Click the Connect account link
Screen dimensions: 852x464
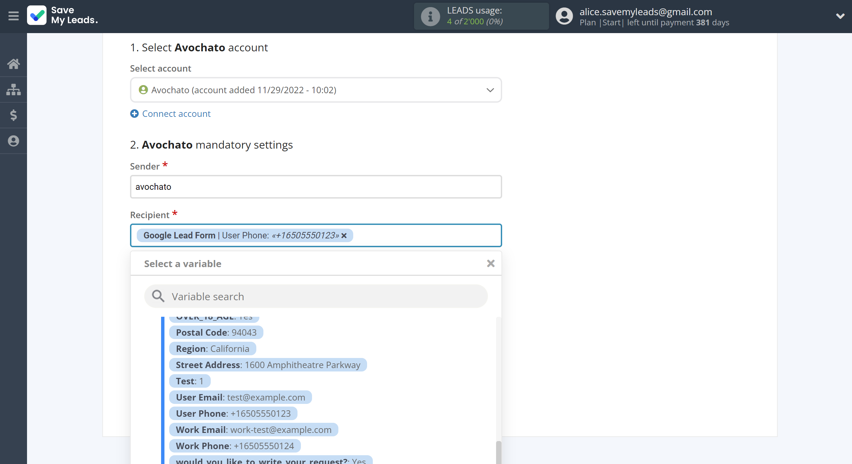click(176, 114)
